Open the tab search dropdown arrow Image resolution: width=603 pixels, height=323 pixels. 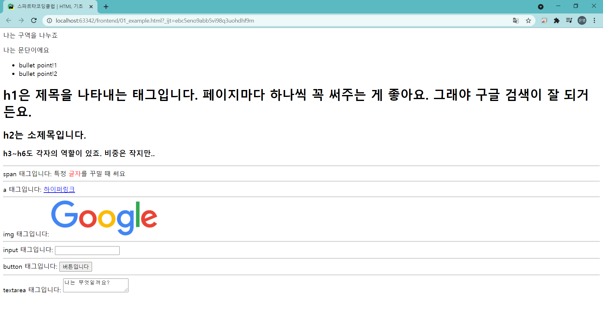(x=541, y=7)
